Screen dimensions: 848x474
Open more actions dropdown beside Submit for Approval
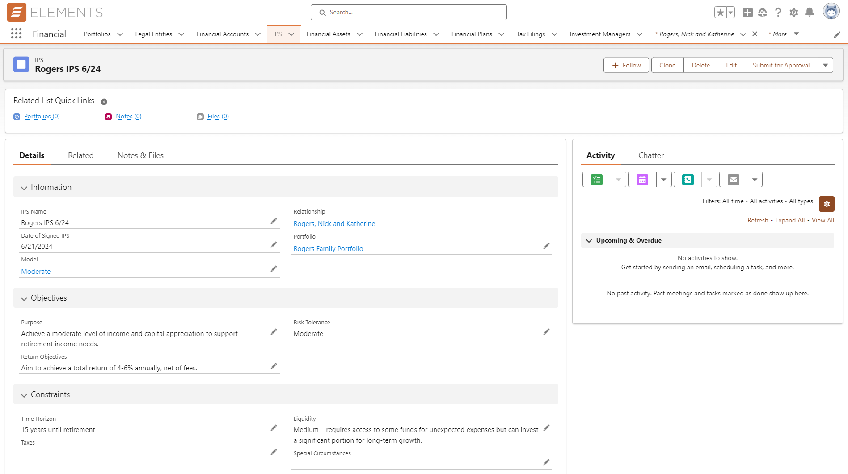pyautogui.click(x=825, y=65)
